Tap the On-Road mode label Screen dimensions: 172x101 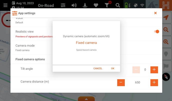click(46, 6)
